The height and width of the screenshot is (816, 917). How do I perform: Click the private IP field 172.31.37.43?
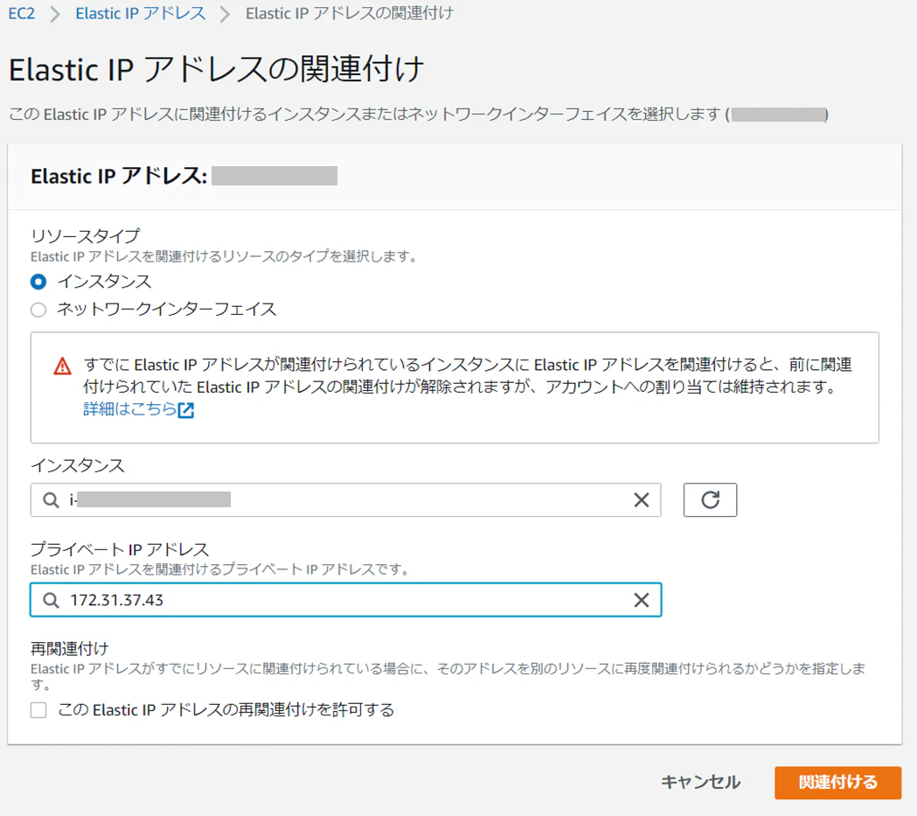pyautogui.click(x=345, y=600)
